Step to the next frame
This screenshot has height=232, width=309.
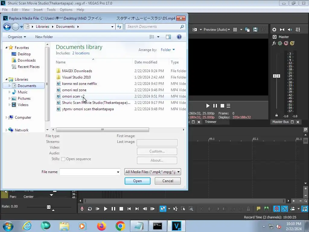click(x=152, y=209)
